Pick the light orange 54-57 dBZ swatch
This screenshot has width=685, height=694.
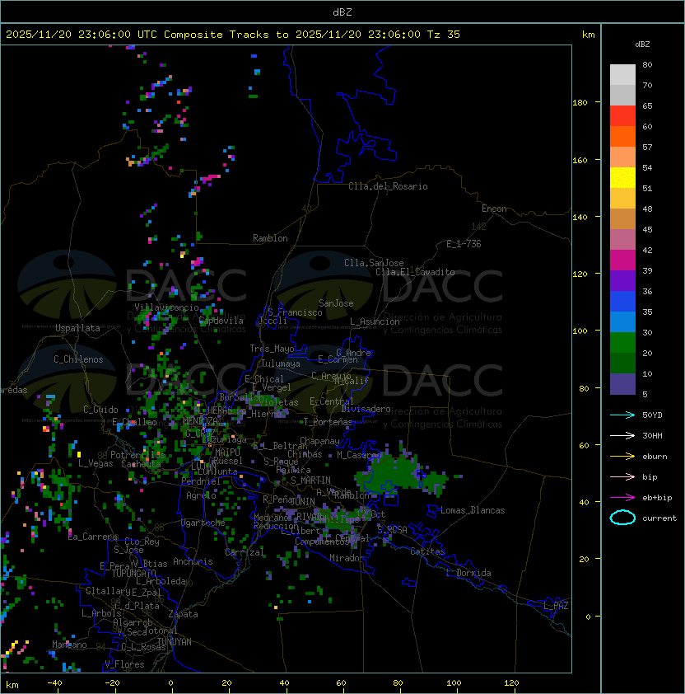coord(622,157)
